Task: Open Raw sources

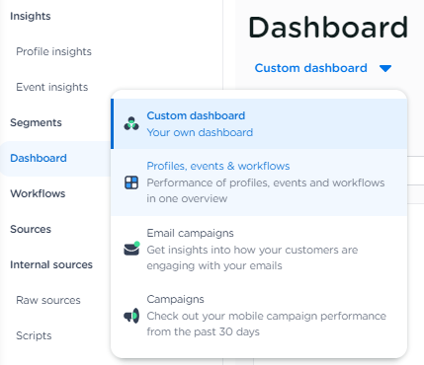Action: click(x=48, y=300)
